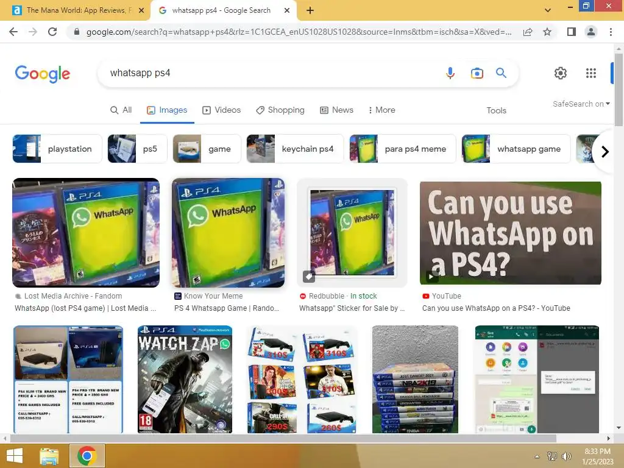
Task: Open File Explorer from the taskbar
Action: click(x=49, y=456)
